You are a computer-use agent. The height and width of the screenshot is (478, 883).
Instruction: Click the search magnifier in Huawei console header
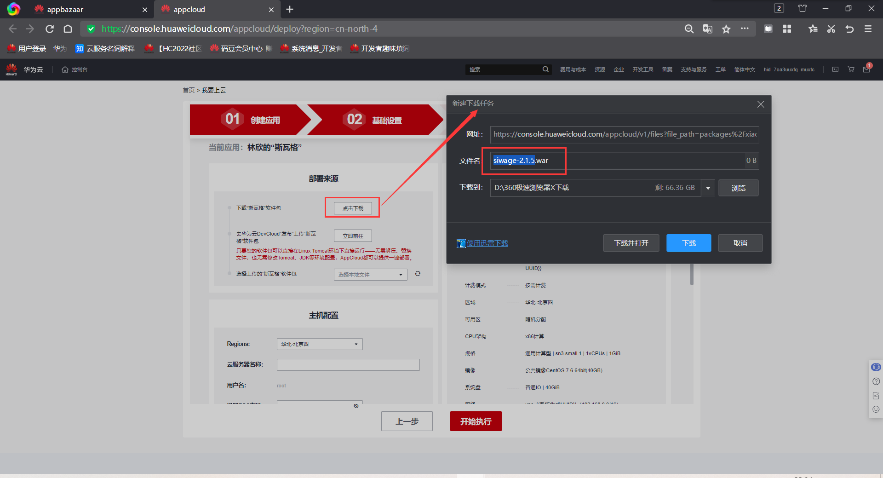point(545,69)
